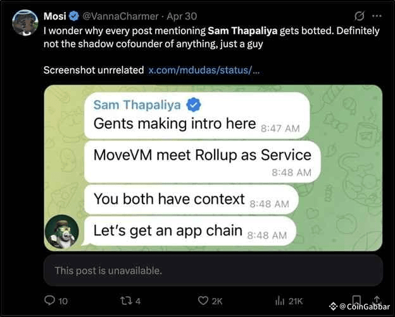
Task: Click the repost icon with 4 reposts
Action: [x=125, y=301]
